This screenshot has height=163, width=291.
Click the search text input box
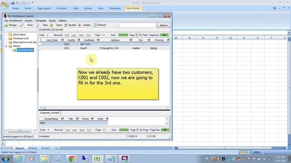pos(137,25)
